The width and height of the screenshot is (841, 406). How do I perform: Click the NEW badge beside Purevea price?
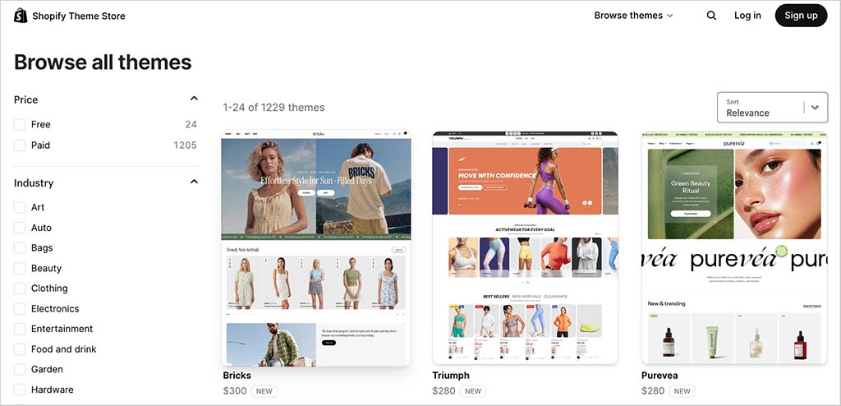pos(682,391)
